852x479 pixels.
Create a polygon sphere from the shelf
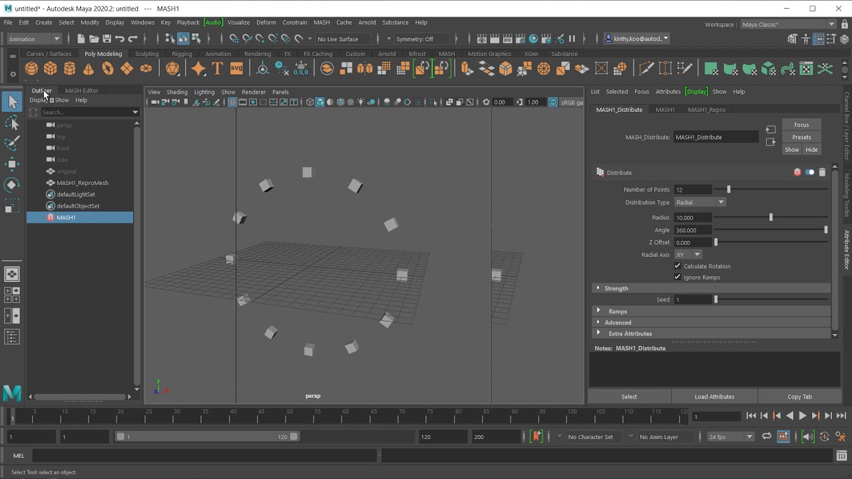(31, 69)
